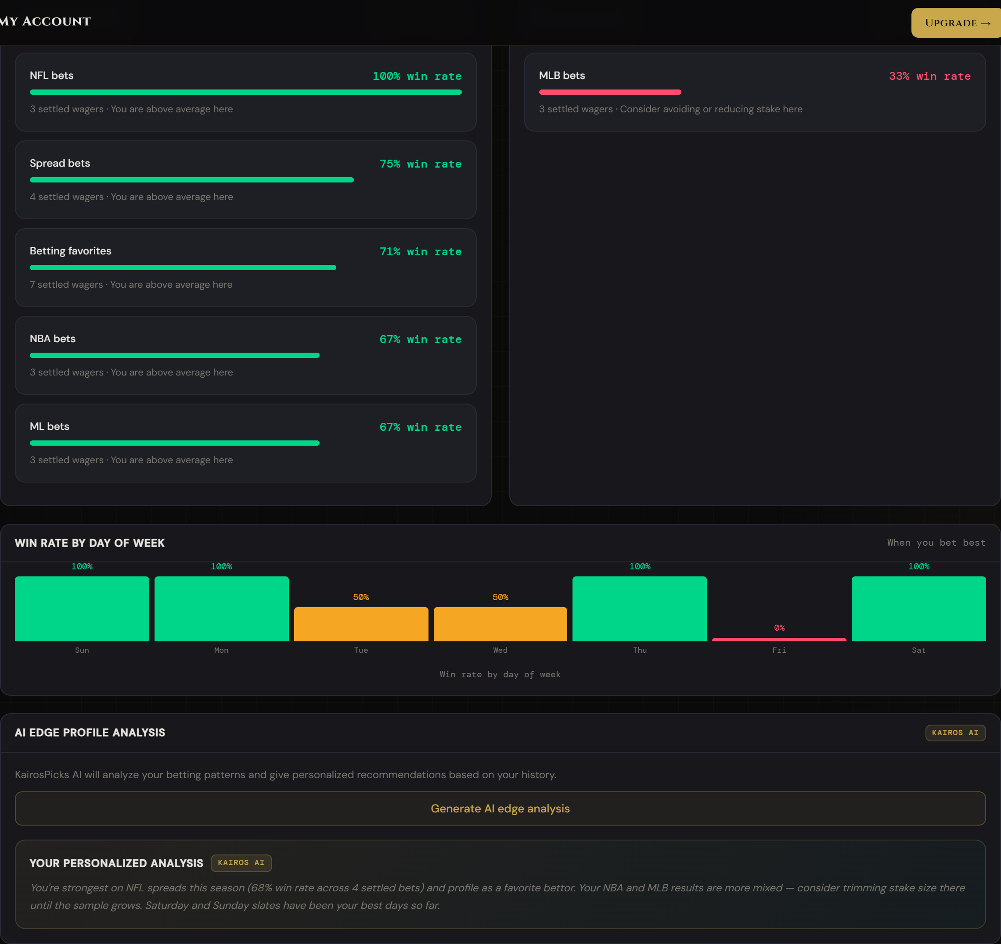
Task: Click the '7 settled wagers' description
Action: (131, 284)
